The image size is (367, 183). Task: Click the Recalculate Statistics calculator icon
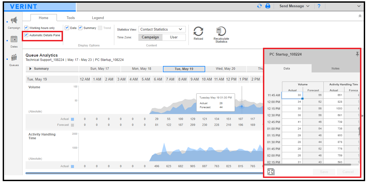(x=221, y=31)
